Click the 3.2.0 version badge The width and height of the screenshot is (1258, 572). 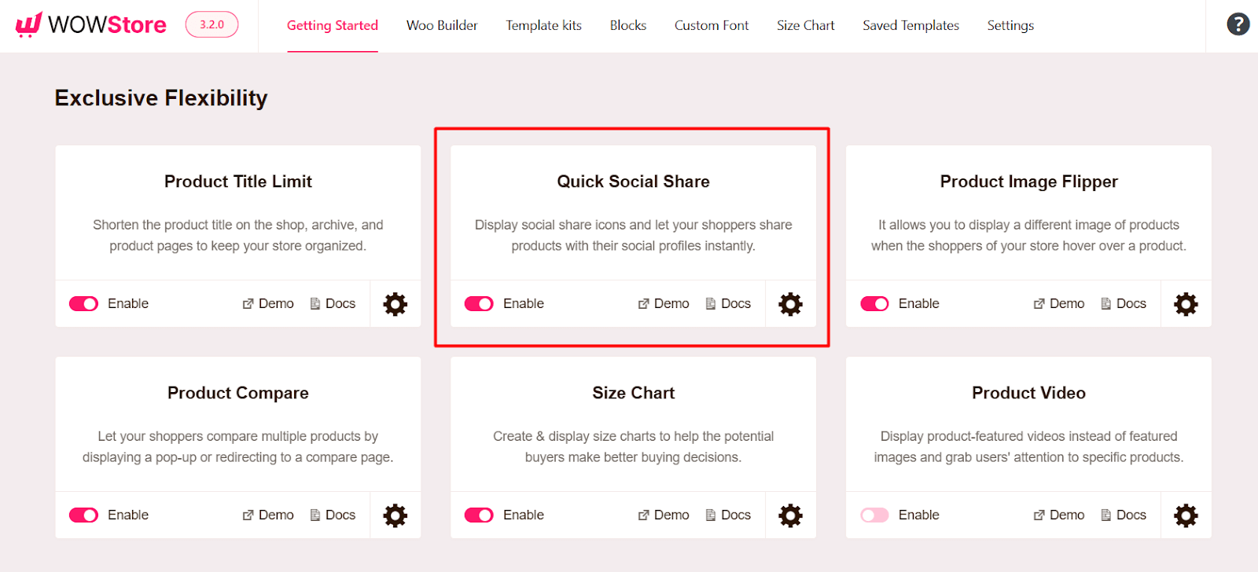click(211, 24)
